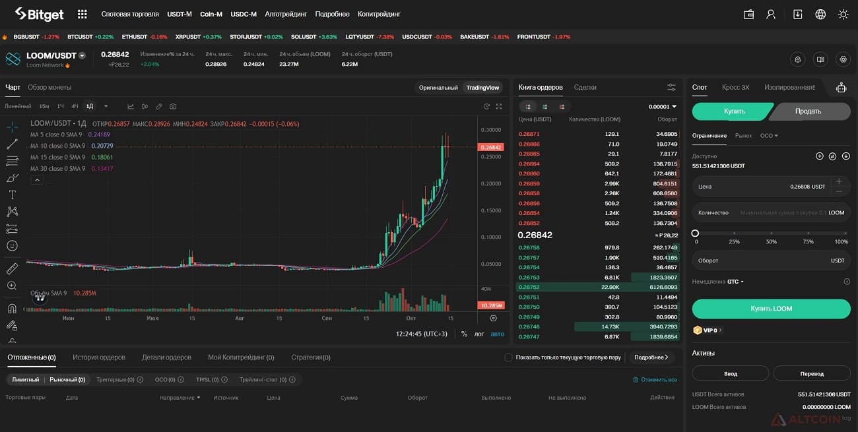Expand VIP 0 level details
Image resolution: width=858 pixels, height=432 pixels.
click(x=708, y=330)
